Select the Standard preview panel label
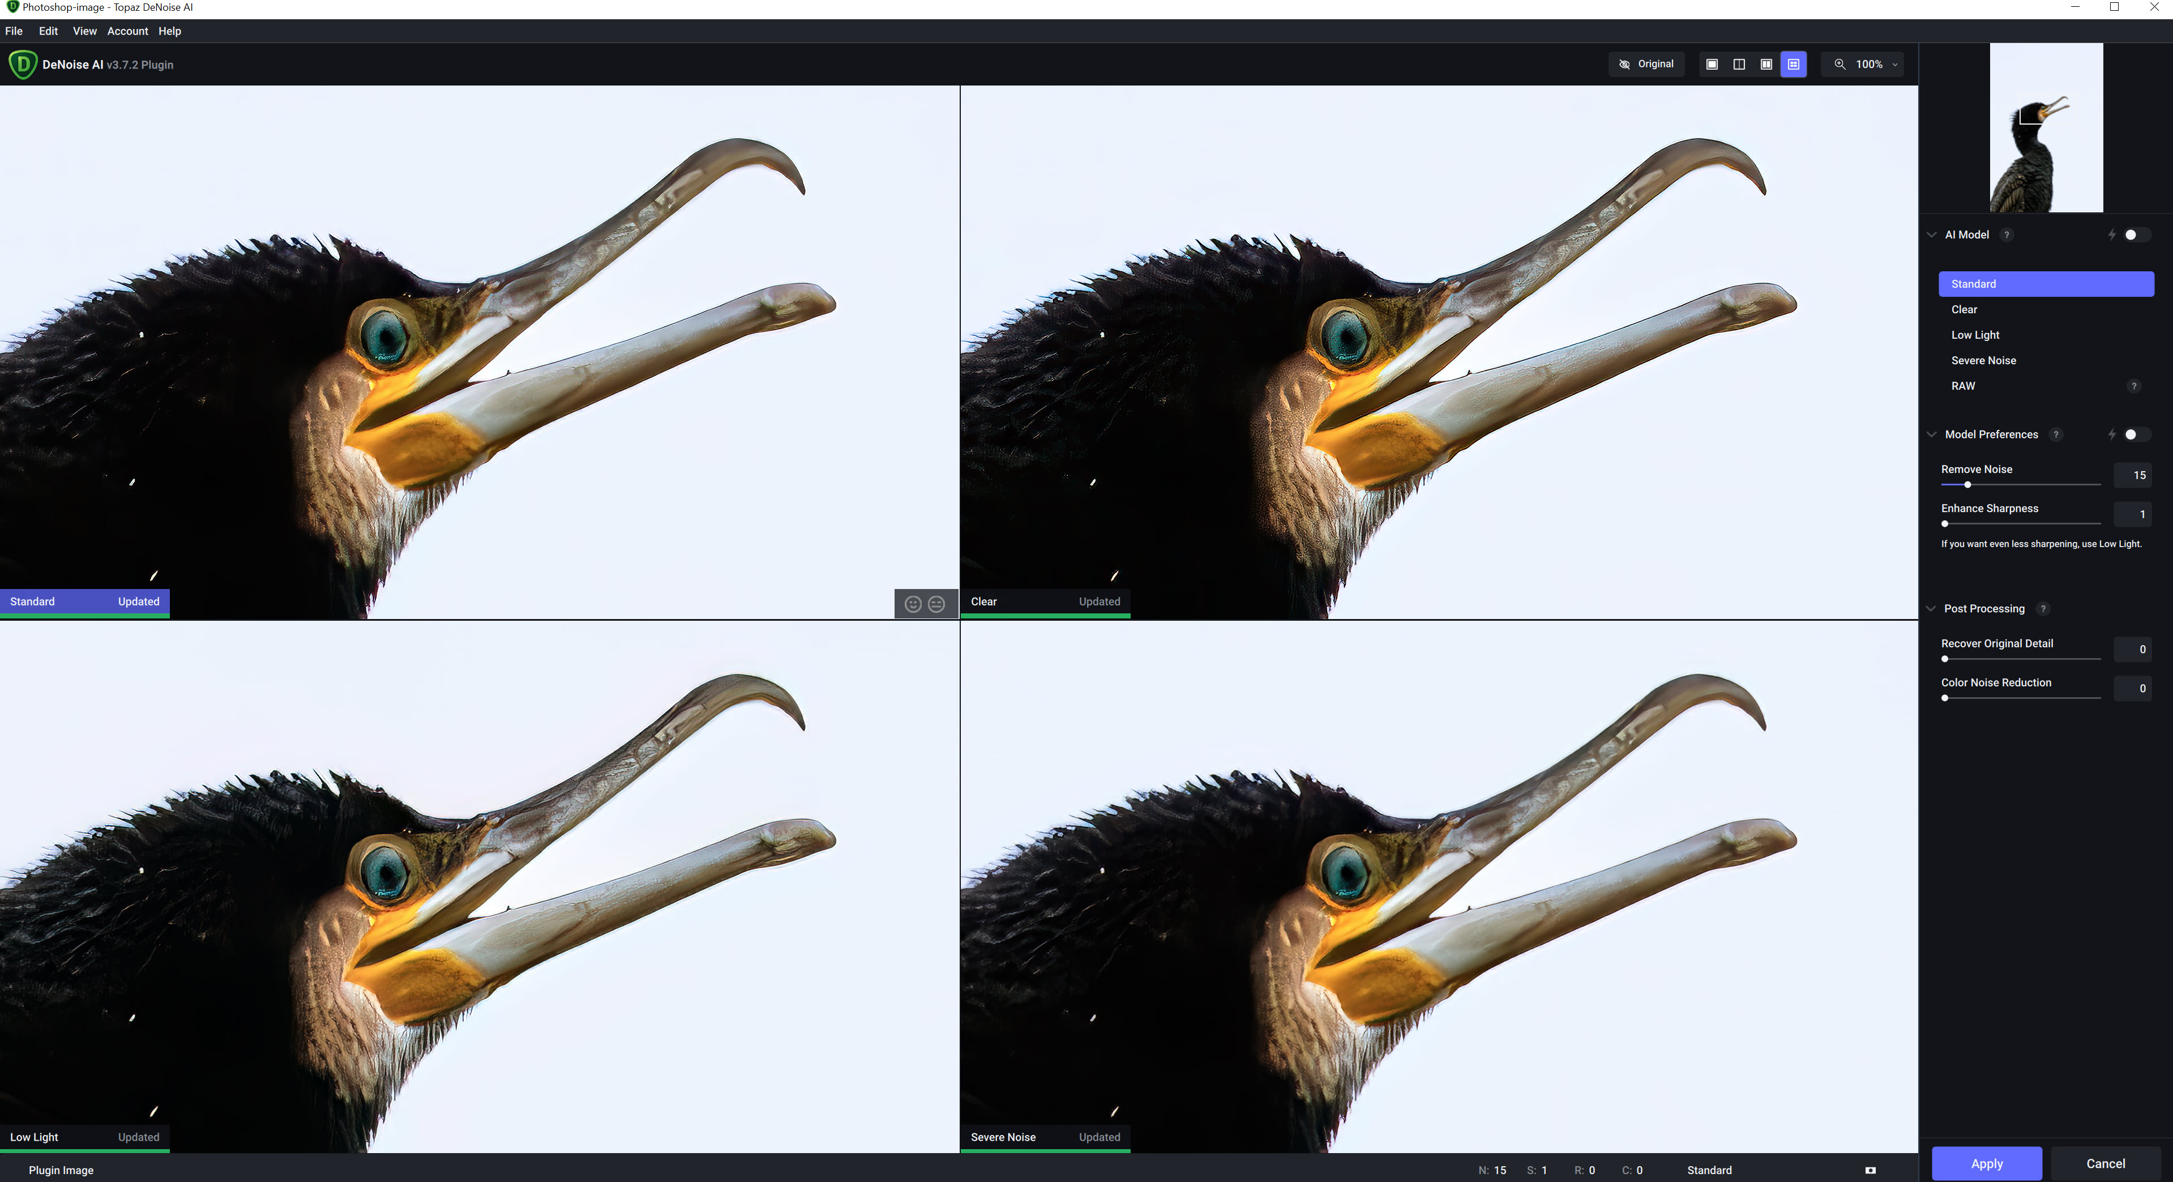The height and width of the screenshot is (1182, 2173). [32, 601]
